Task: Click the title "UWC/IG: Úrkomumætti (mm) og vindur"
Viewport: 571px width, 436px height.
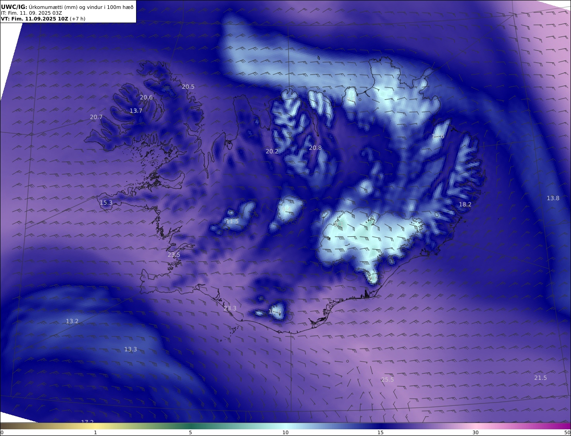Action: pyautogui.click(x=67, y=7)
